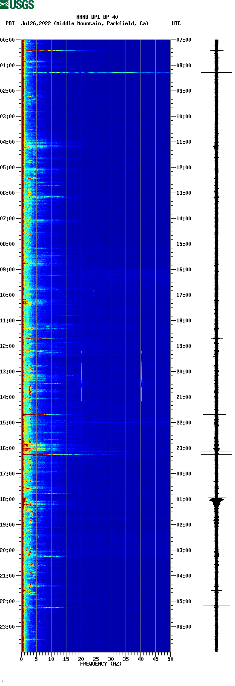Click the '35' frequency tick label
Screen dimensions: 235x686
point(126,659)
